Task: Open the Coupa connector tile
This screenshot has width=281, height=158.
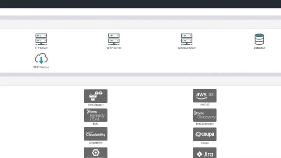Action: 205,134
